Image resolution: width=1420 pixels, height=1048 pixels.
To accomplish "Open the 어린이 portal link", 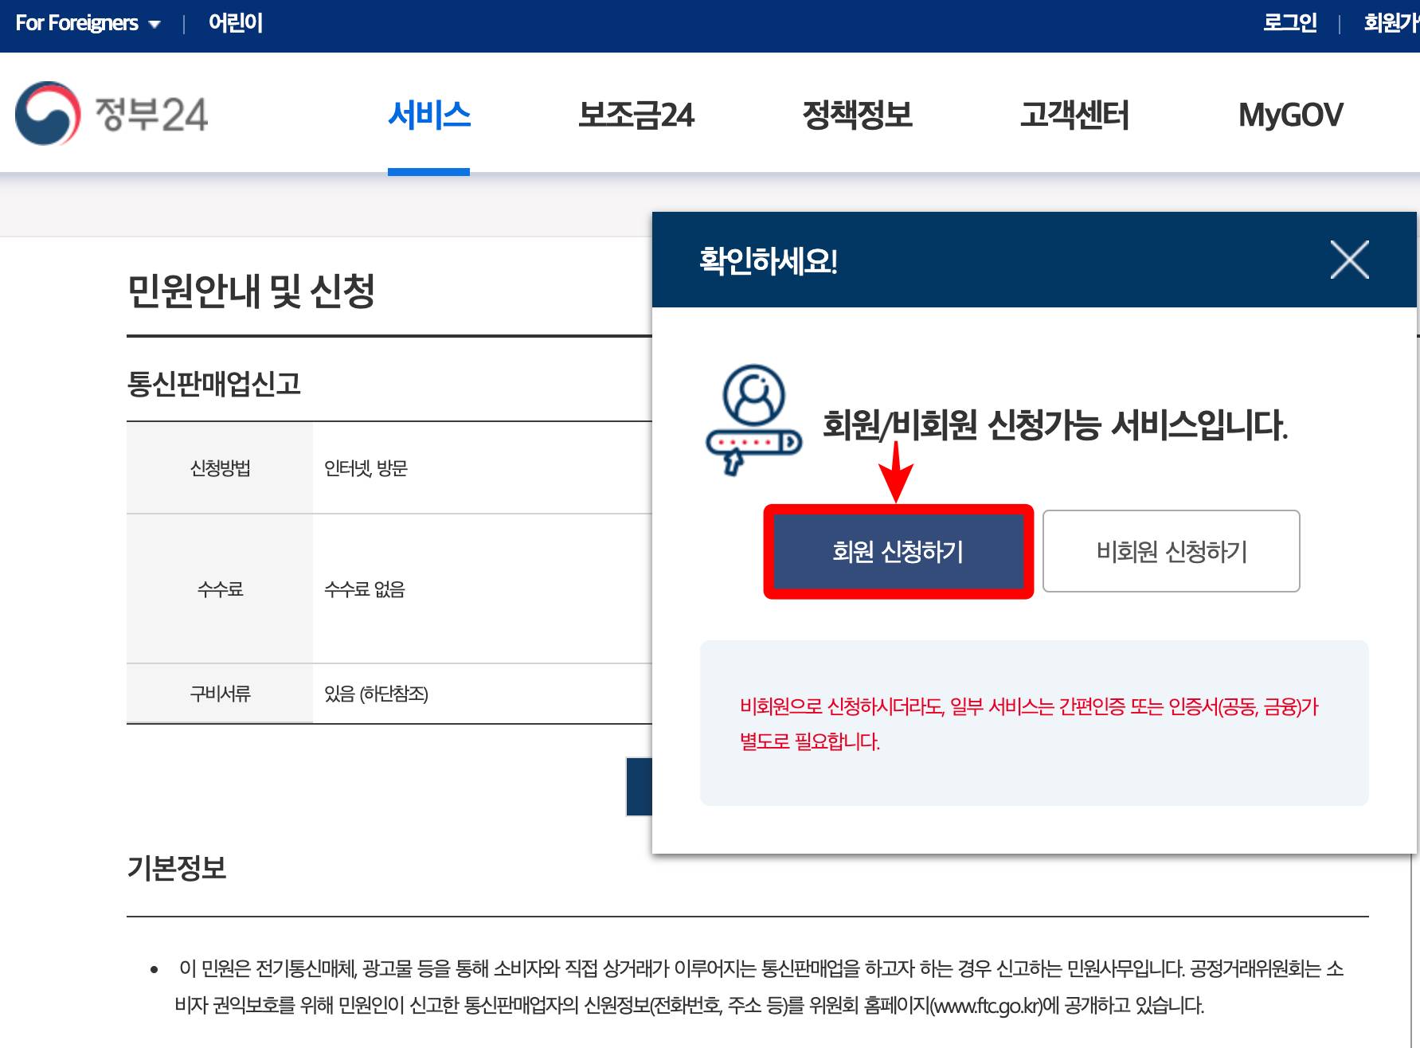I will tap(235, 23).
